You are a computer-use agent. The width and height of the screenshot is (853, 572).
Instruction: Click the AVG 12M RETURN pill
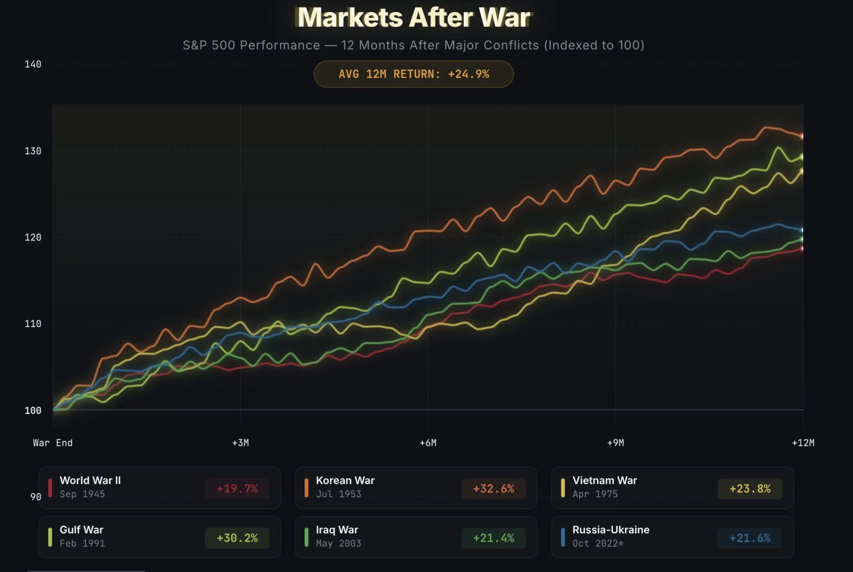point(414,74)
